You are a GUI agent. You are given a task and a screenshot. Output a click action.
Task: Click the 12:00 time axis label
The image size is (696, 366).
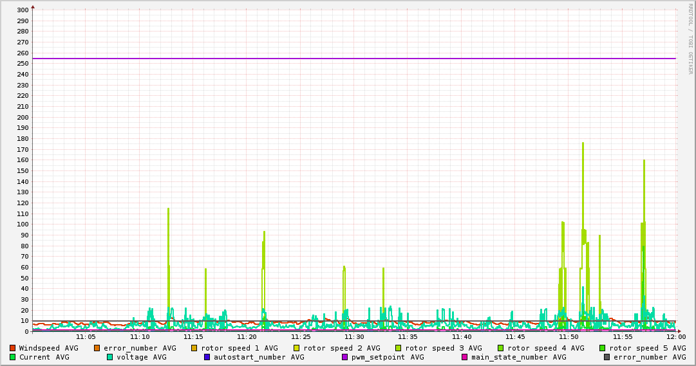[x=675, y=336]
